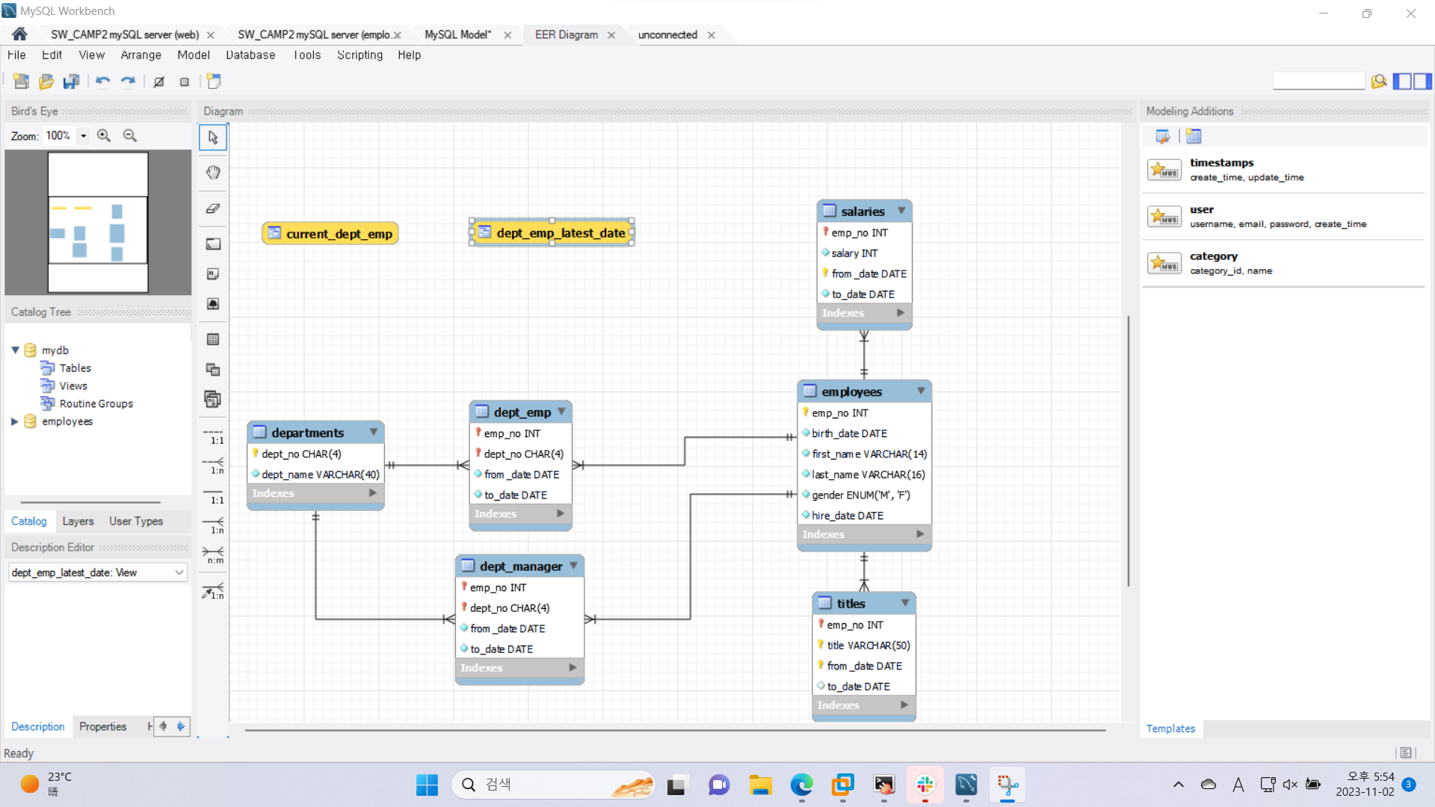This screenshot has width=1435, height=807.
Task: Switch to the MySQL Model tab
Action: tap(457, 34)
